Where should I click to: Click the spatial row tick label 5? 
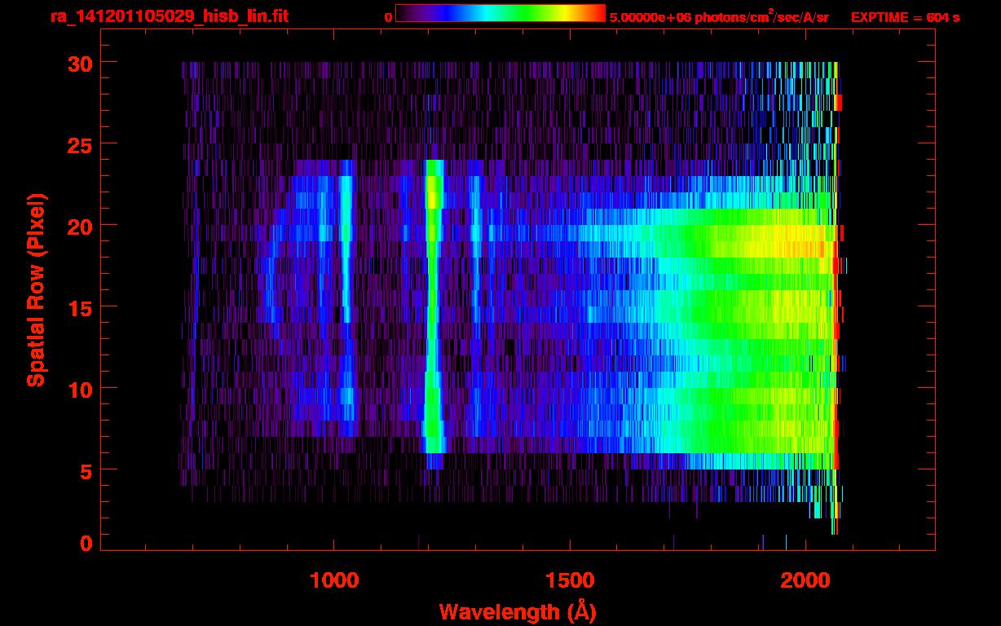[x=86, y=470]
